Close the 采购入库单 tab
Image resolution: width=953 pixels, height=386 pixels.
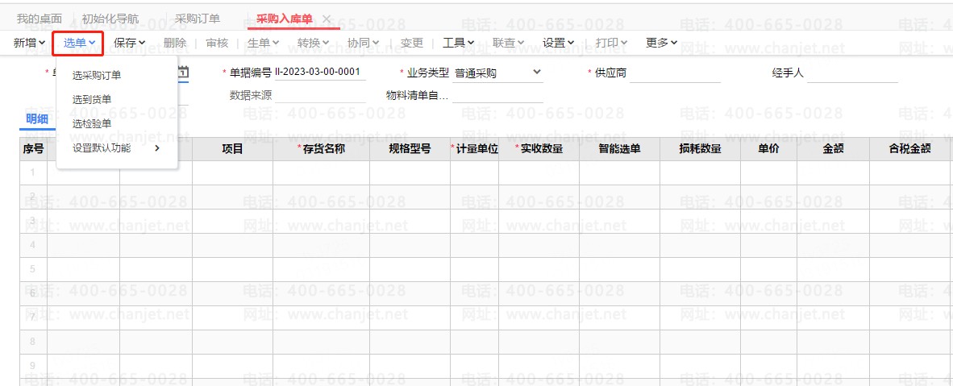pyautogui.click(x=327, y=19)
